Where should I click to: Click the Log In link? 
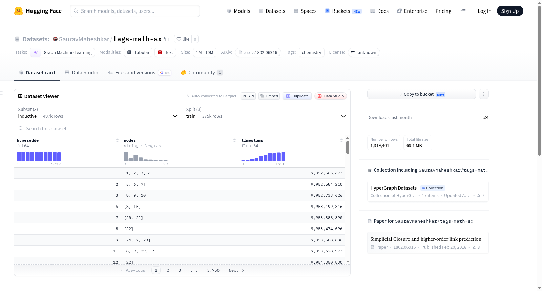click(484, 11)
